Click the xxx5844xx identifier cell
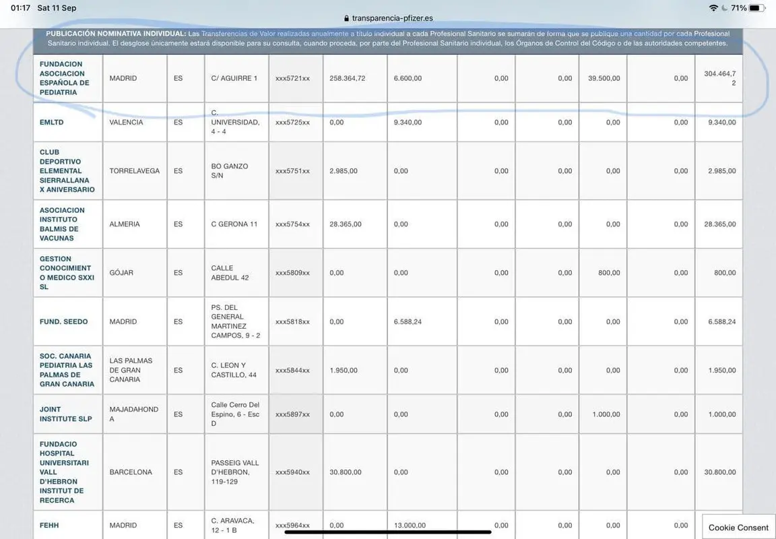Viewport: 776px width, 539px height. tap(296, 370)
